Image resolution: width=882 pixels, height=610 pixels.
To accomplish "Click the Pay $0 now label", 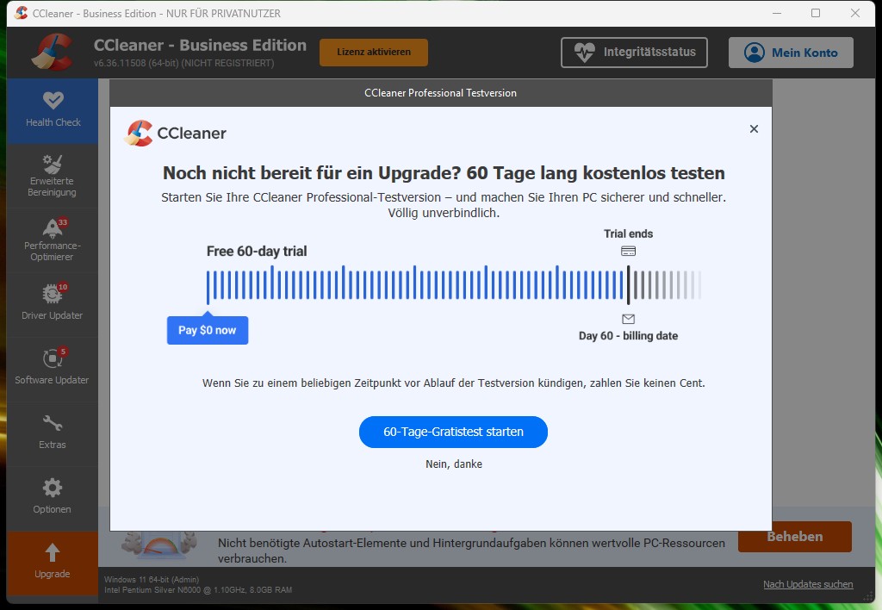I will (208, 330).
